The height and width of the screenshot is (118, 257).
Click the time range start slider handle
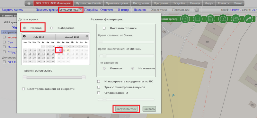25,77
